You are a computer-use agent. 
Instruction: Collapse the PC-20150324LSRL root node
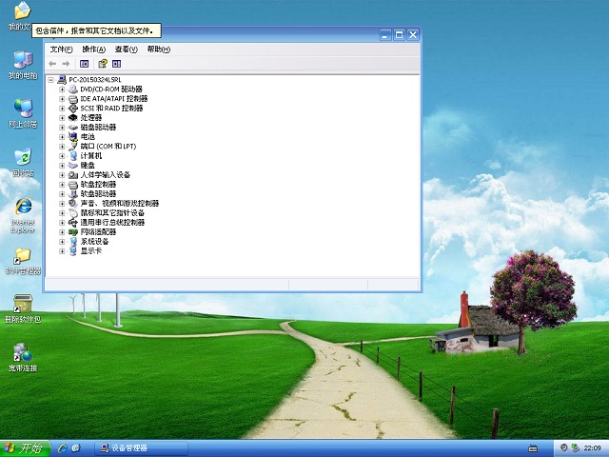pyautogui.click(x=50, y=79)
